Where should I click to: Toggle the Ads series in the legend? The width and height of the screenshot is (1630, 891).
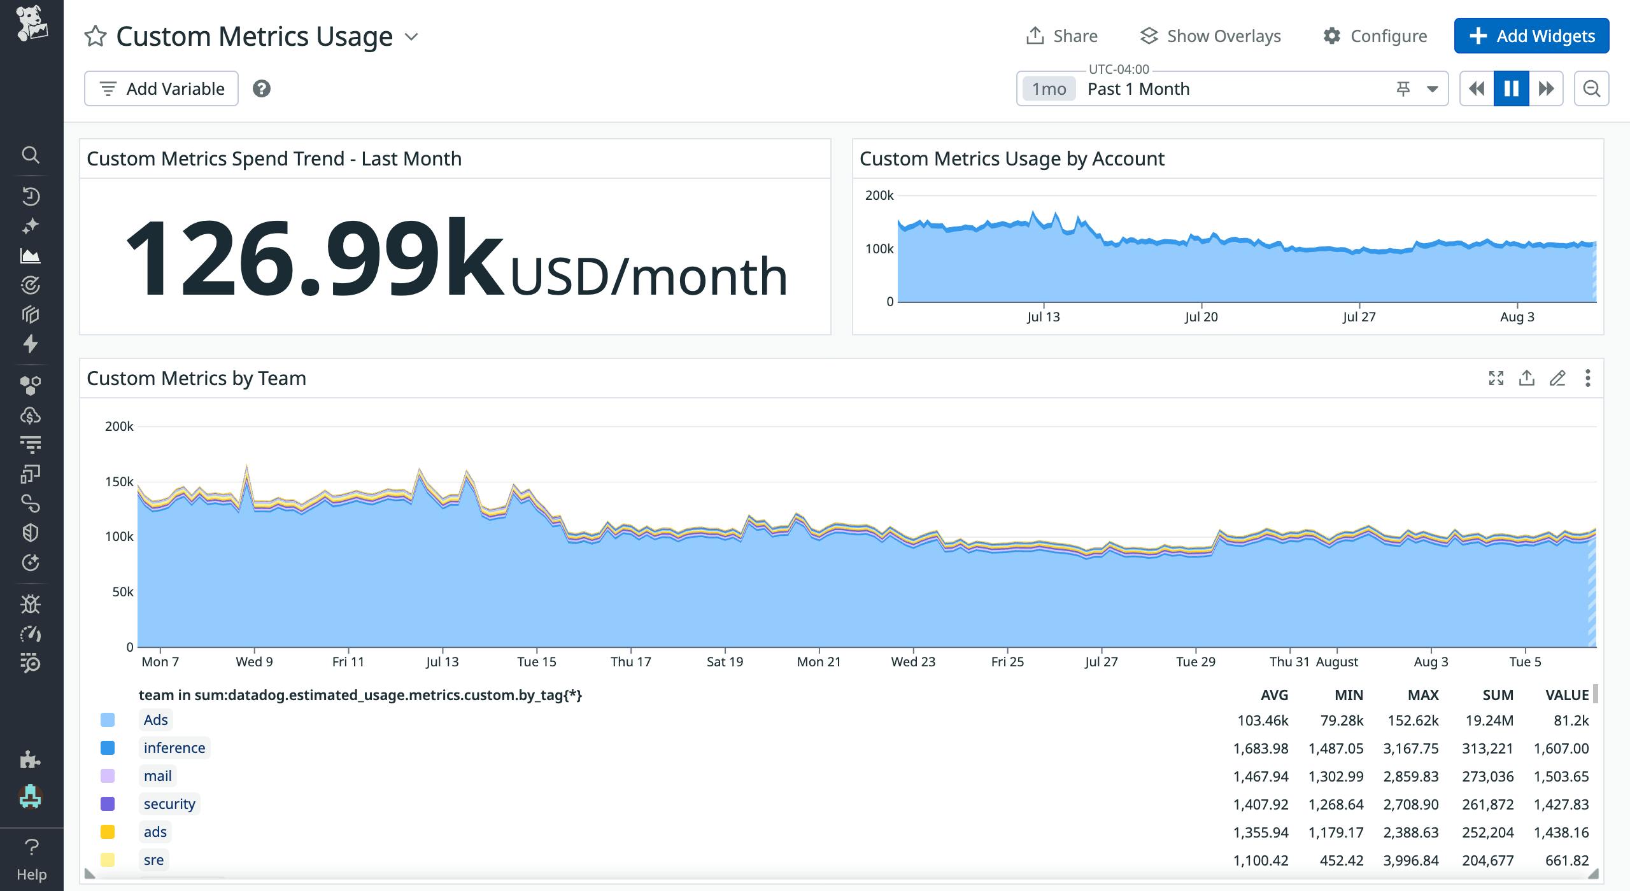coord(156,720)
